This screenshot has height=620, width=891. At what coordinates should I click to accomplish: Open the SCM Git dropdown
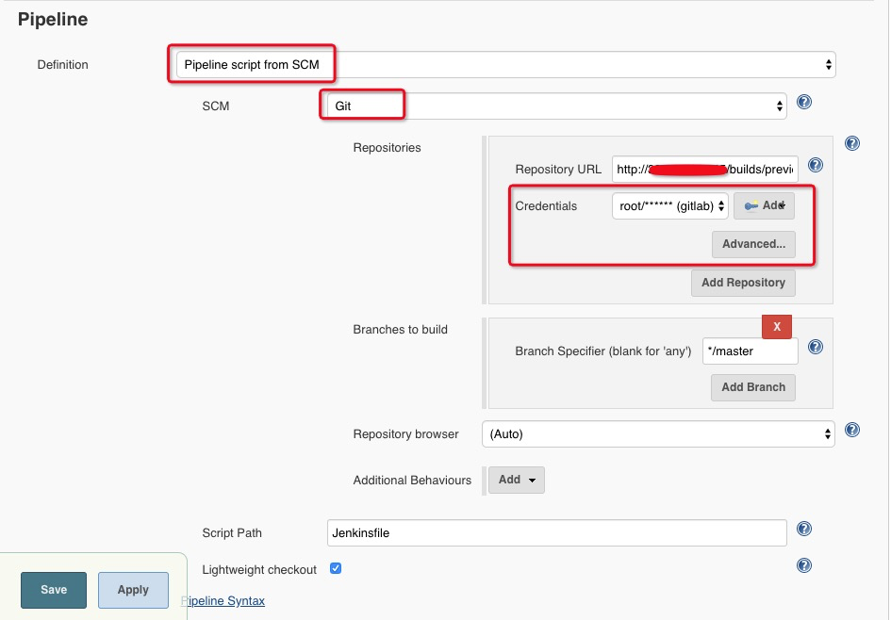click(x=557, y=106)
